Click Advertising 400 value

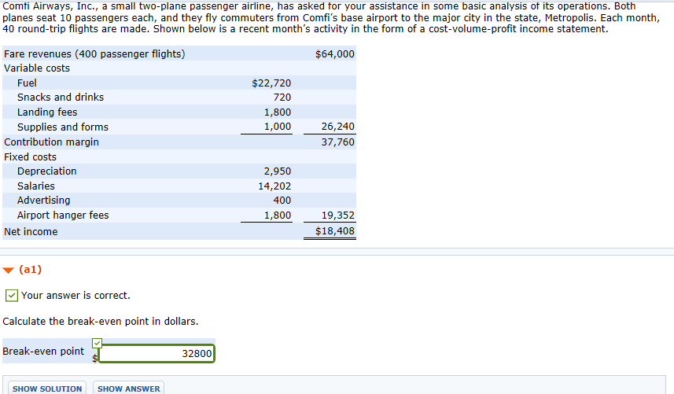[x=282, y=201]
